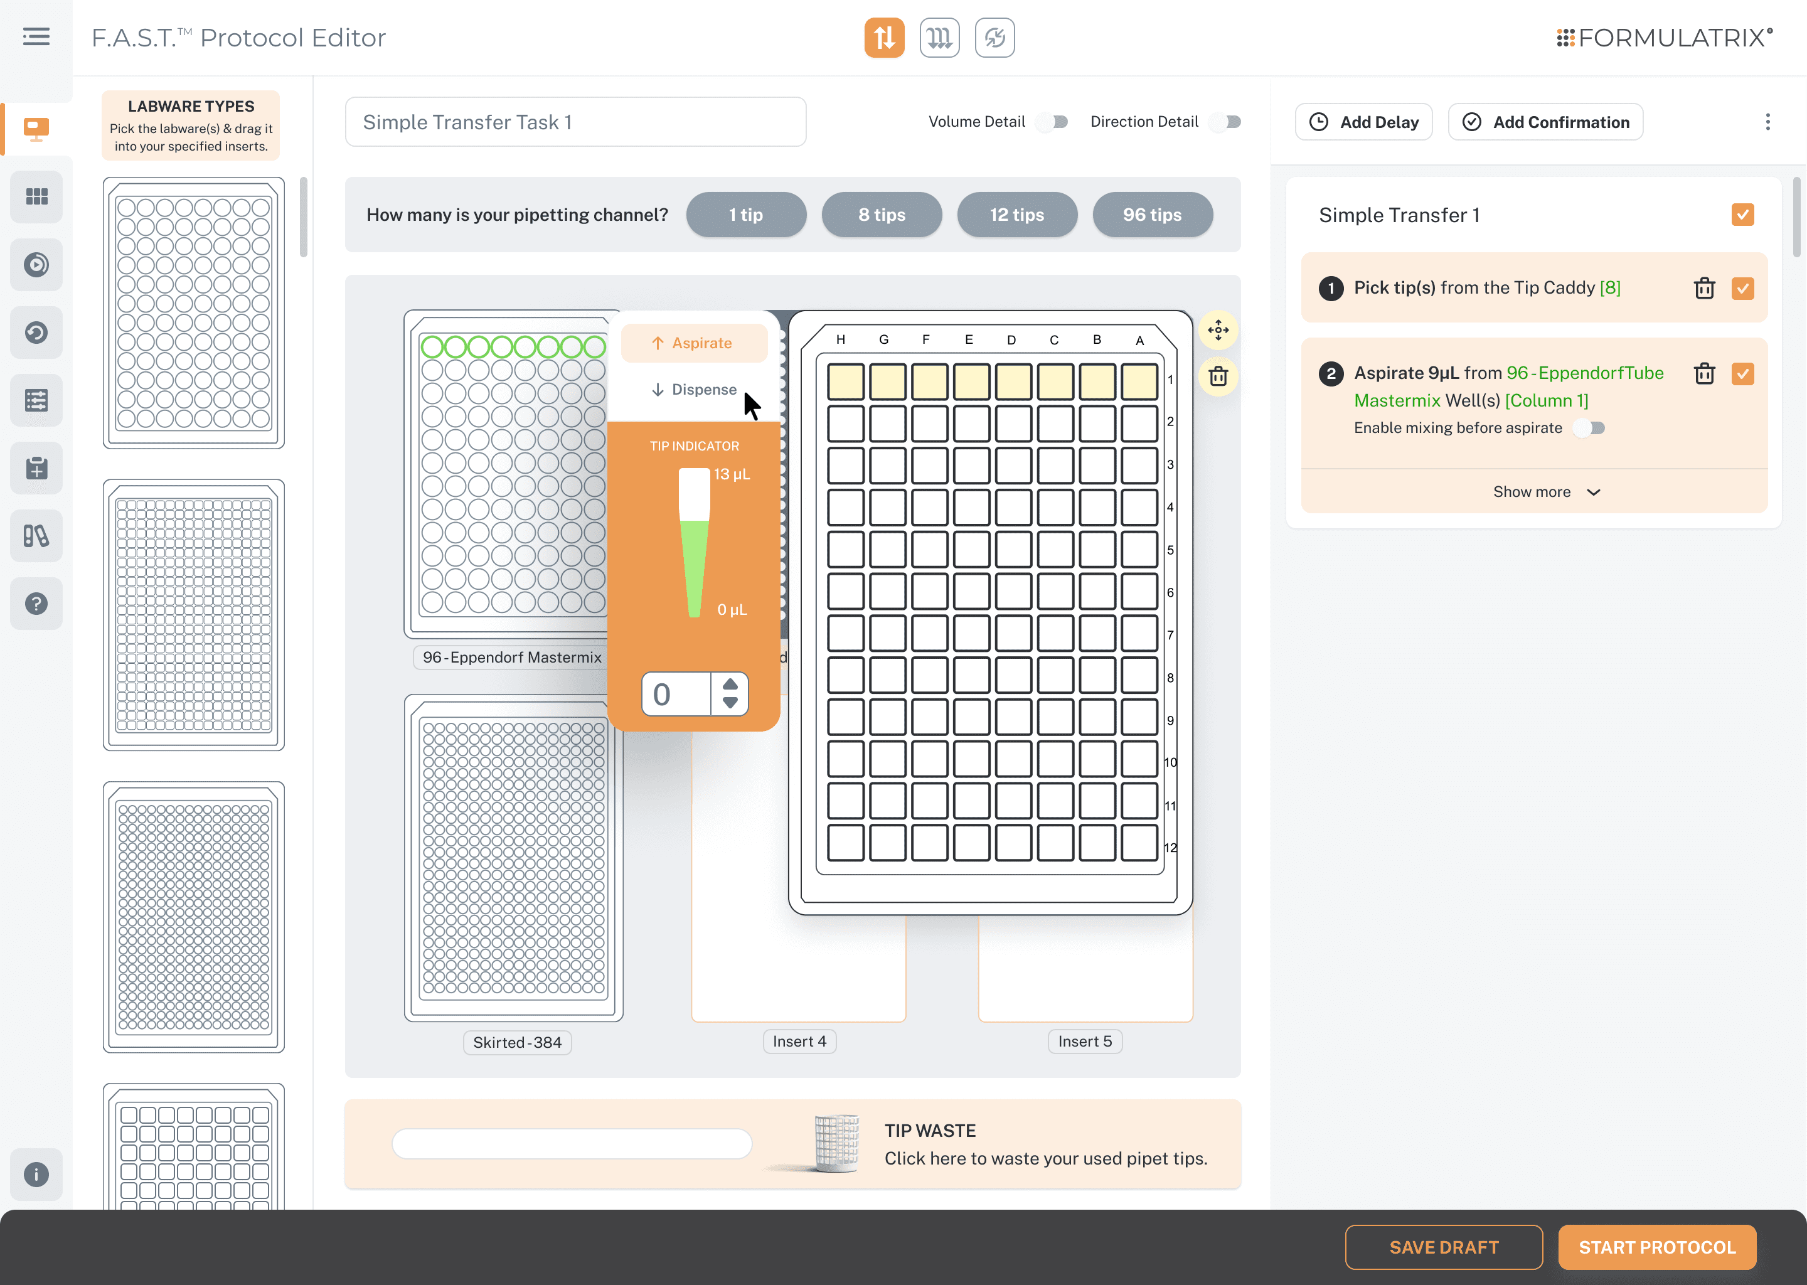
Task: Click the Simple Transfer Task 1 name field
Action: pyautogui.click(x=575, y=122)
